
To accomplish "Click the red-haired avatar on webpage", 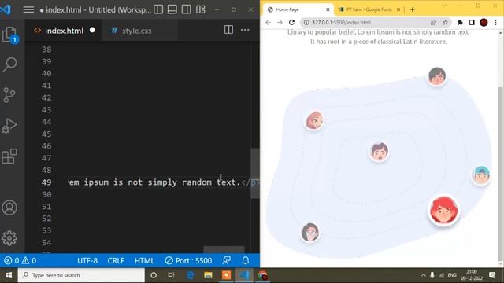I will point(444,210).
